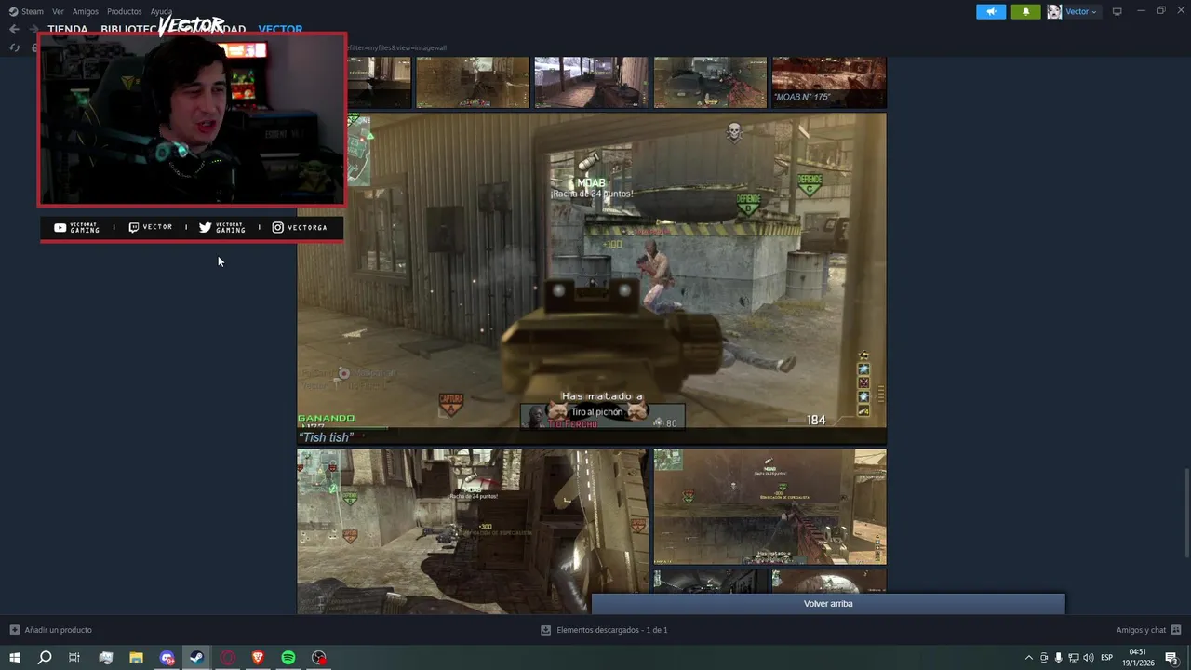1191x670 pixels.
Task: Click the Vector profile avatar
Action: point(1054,11)
